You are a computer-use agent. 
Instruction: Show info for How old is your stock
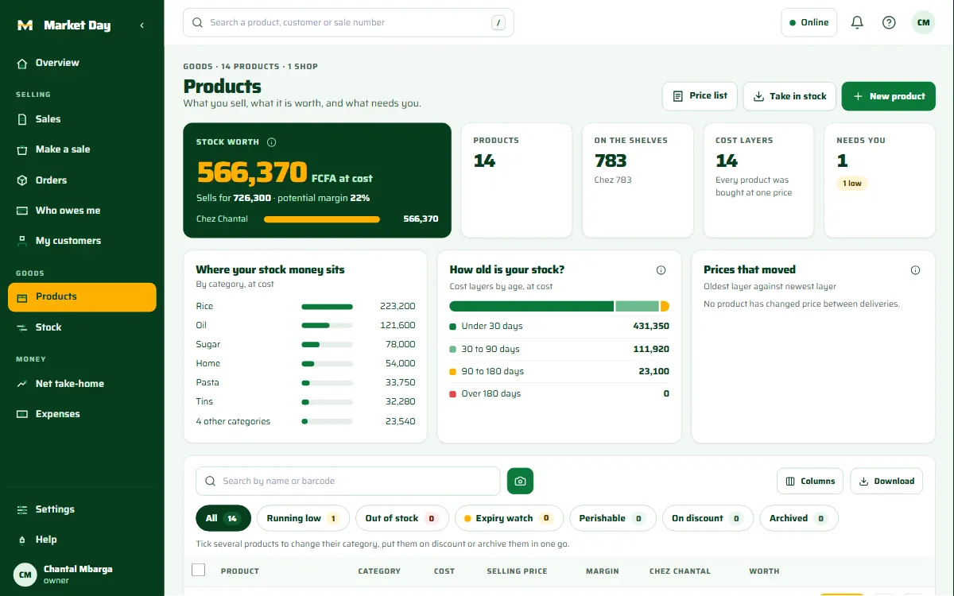[x=661, y=270]
